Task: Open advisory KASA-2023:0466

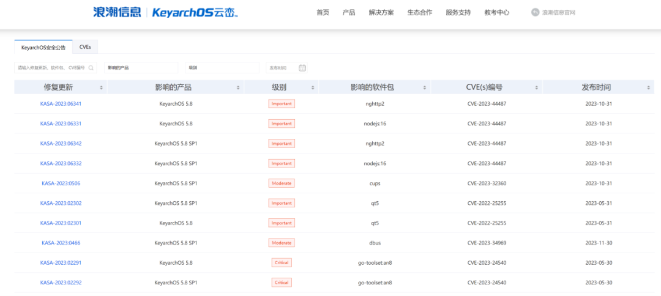Action: click(x=61, y=243)
